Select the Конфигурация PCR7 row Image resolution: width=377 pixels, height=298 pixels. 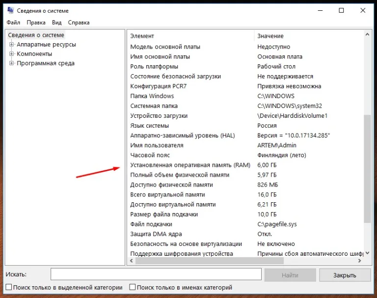tap(245, 86)
